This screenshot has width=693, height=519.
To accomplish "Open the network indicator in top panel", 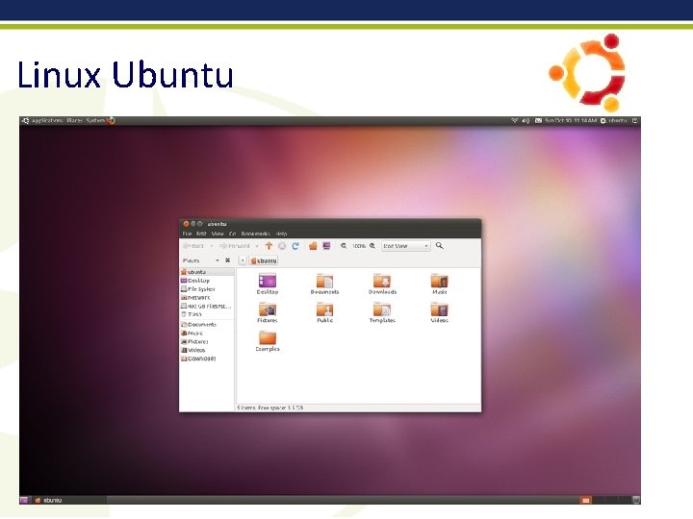I will [x=514, y=120].
